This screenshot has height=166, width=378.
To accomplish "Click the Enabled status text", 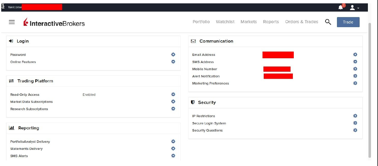I will [x=89, y=95].
